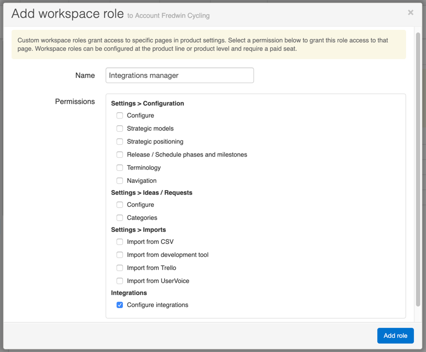This screenshot has width=426, height=352.
Task: Uncheck Configure integrations checkbox
Action: pyautogui.click(x=120, y=305)
